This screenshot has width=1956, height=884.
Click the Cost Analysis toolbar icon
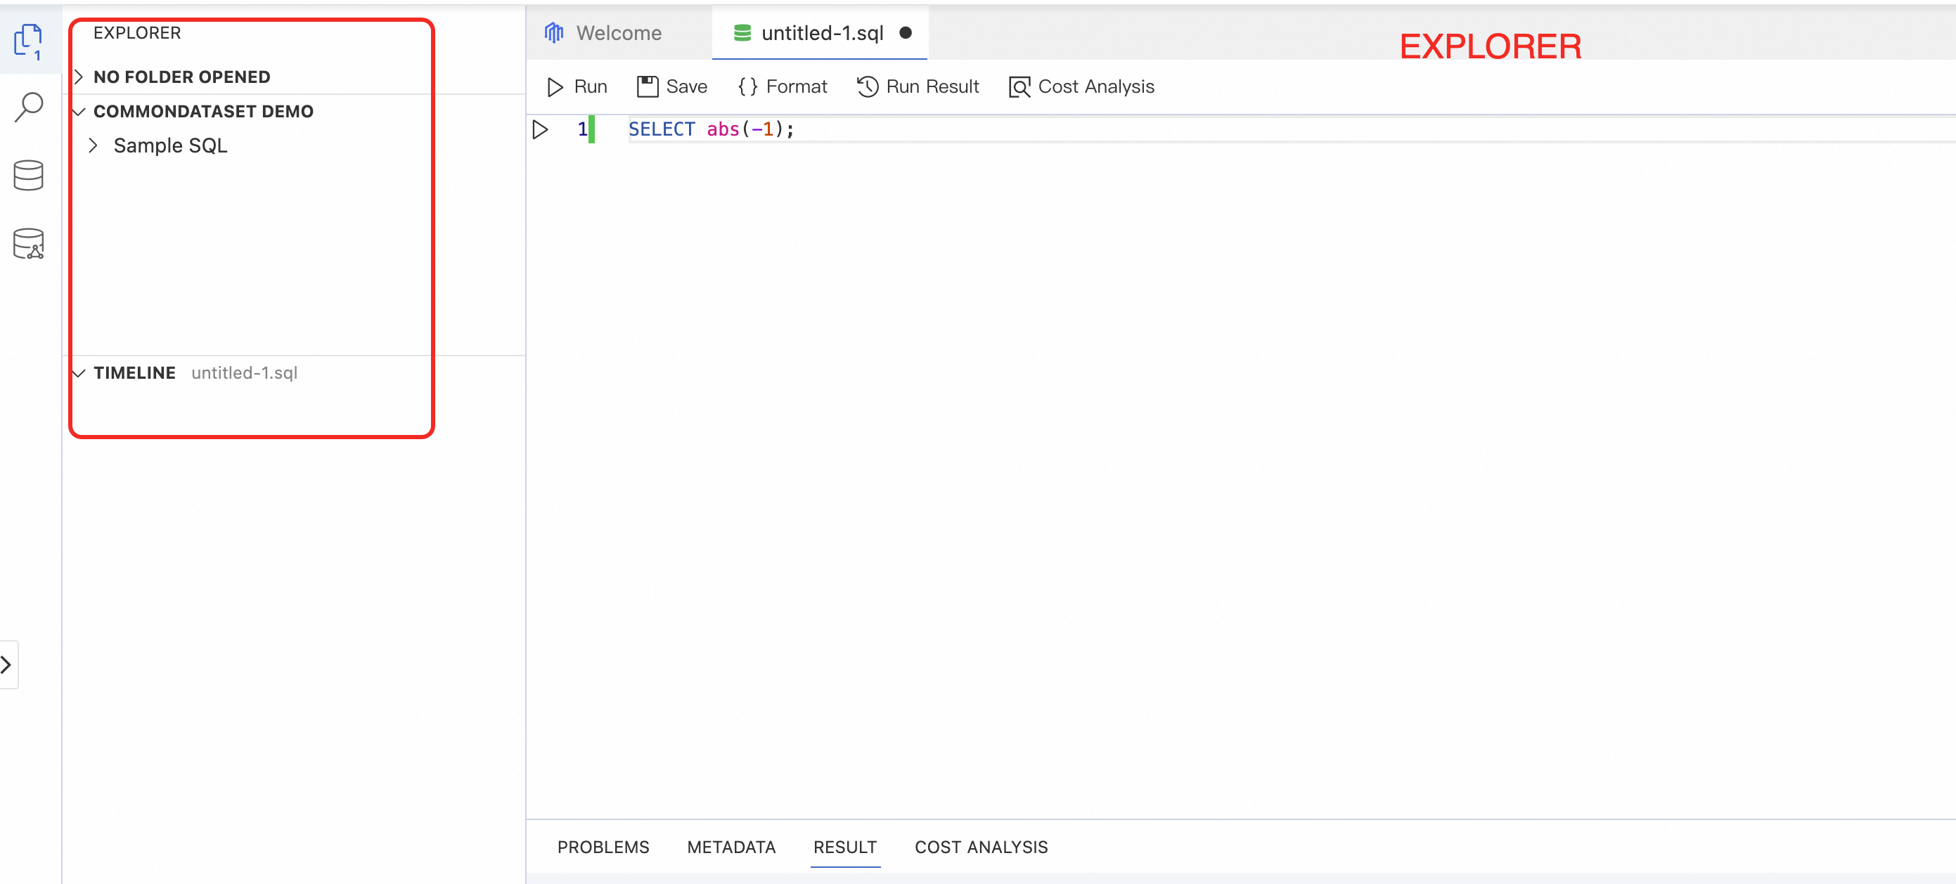(x=1019, y=87)
